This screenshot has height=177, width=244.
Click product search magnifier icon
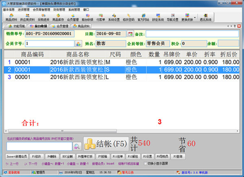click(77, 146)
